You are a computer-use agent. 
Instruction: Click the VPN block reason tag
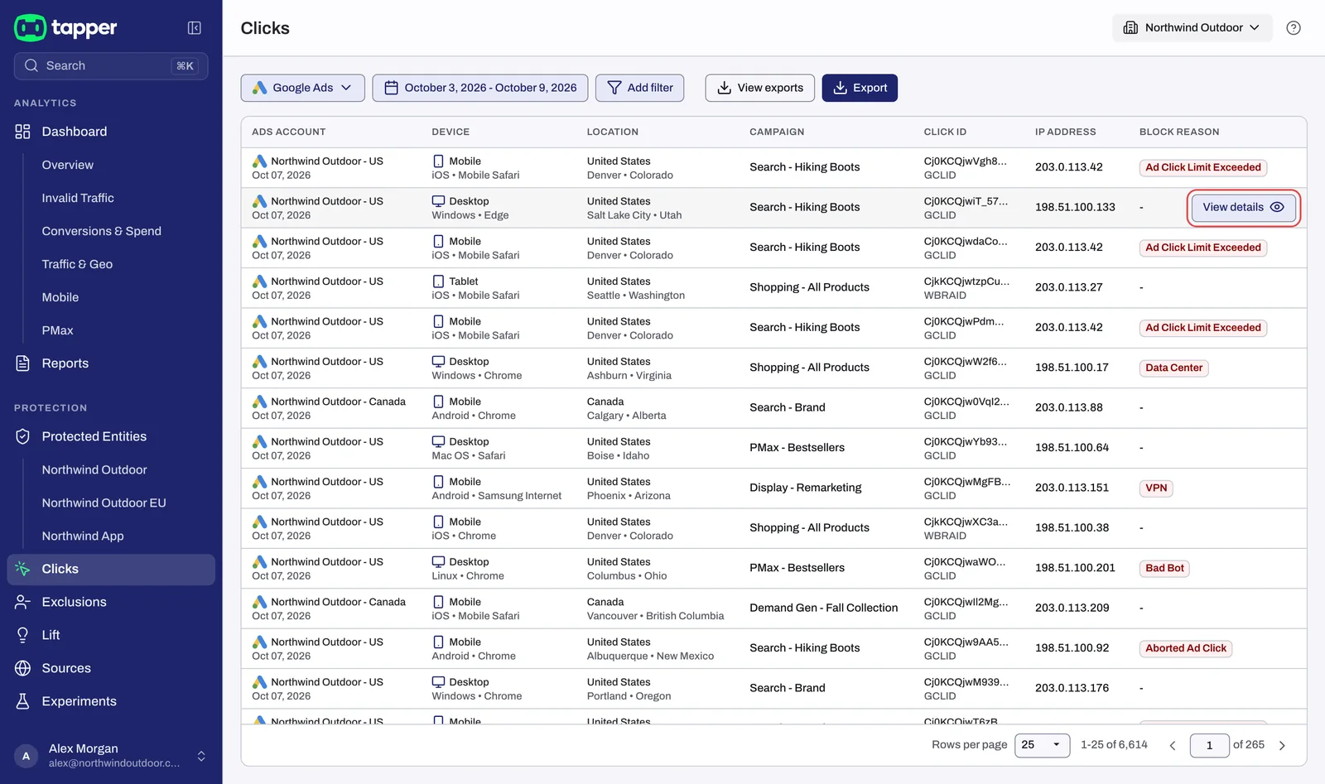click(x=1156, y=488)
